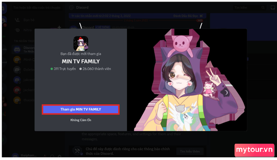Join server via Tham gia MIN TV FAMILY
The width and height of the screenshot is (277, 160).
(x=81, y=109)
